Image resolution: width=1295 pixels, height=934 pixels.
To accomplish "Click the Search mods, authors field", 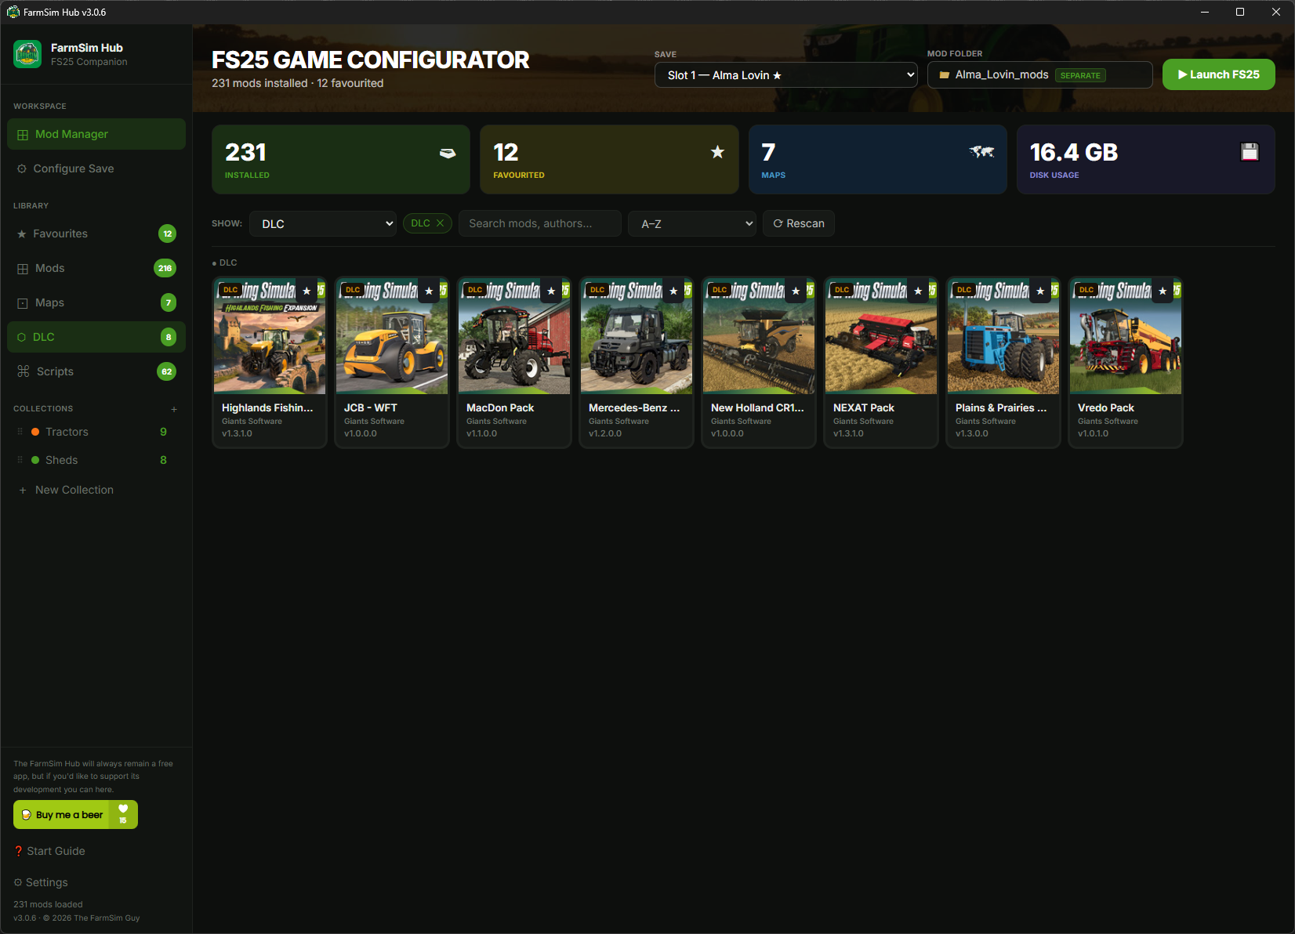I will tap(539, 223).
